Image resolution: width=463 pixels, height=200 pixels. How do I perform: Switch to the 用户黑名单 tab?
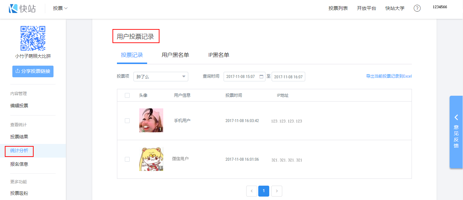click(175, 55)
